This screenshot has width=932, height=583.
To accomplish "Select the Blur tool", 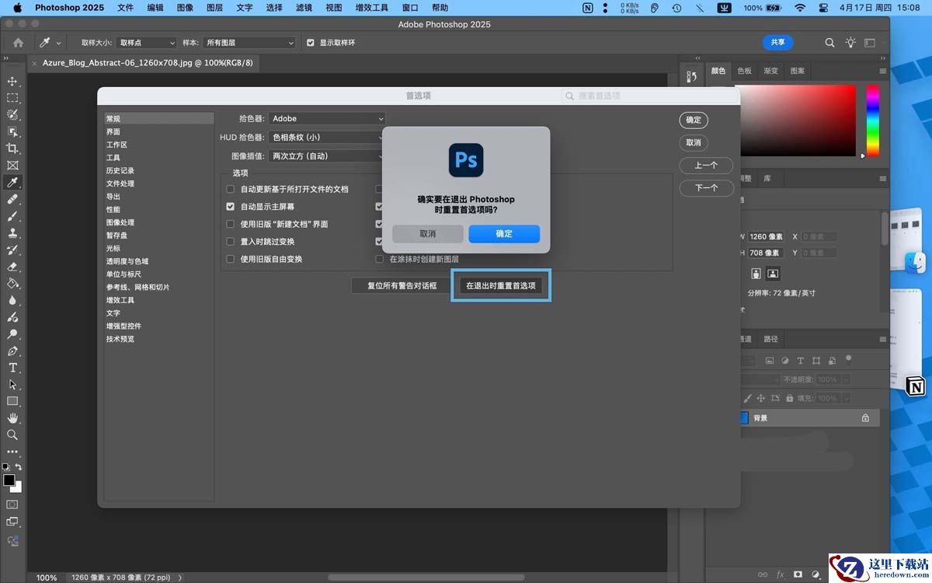I will point(12,300).
